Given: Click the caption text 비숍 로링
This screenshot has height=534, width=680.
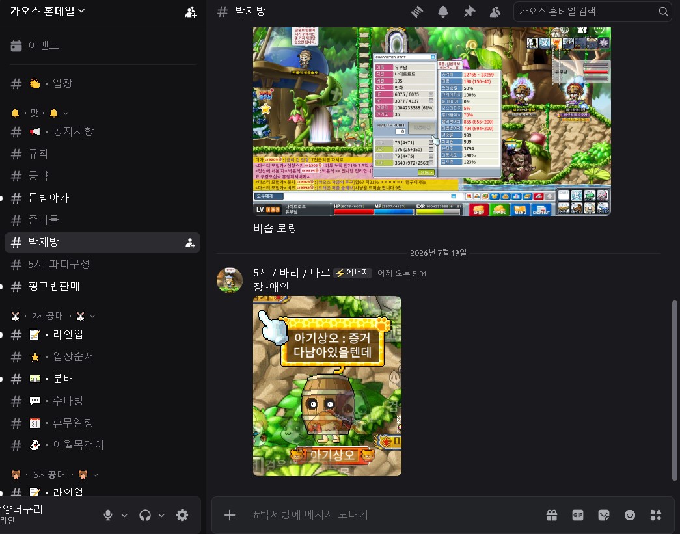Looking at the screenshot, I should (x=275, y=228).
